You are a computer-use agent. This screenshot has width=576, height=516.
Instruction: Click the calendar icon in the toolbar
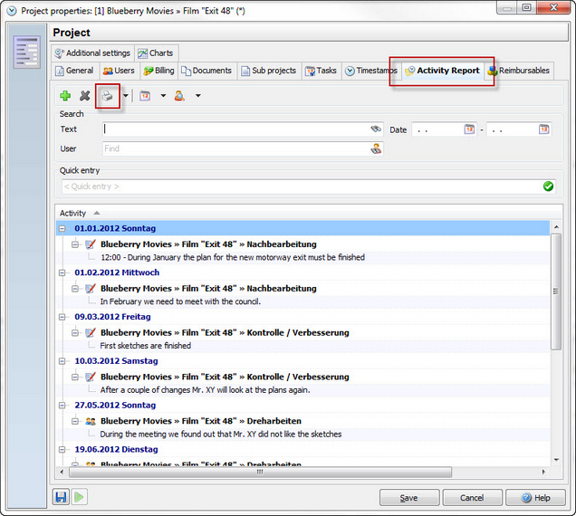click(x=145, y=96)
